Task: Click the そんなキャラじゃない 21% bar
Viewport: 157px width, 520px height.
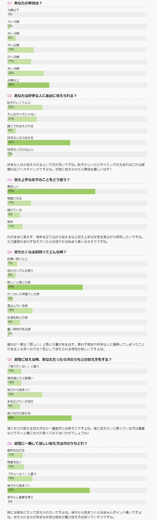Action: [22, 119]
